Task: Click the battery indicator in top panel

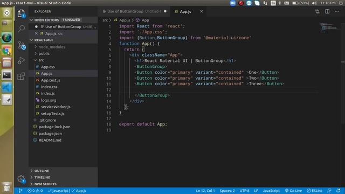Action: pos(300,3)
